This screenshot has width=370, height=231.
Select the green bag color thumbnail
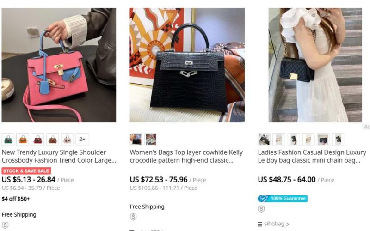(x=8, y=140)
